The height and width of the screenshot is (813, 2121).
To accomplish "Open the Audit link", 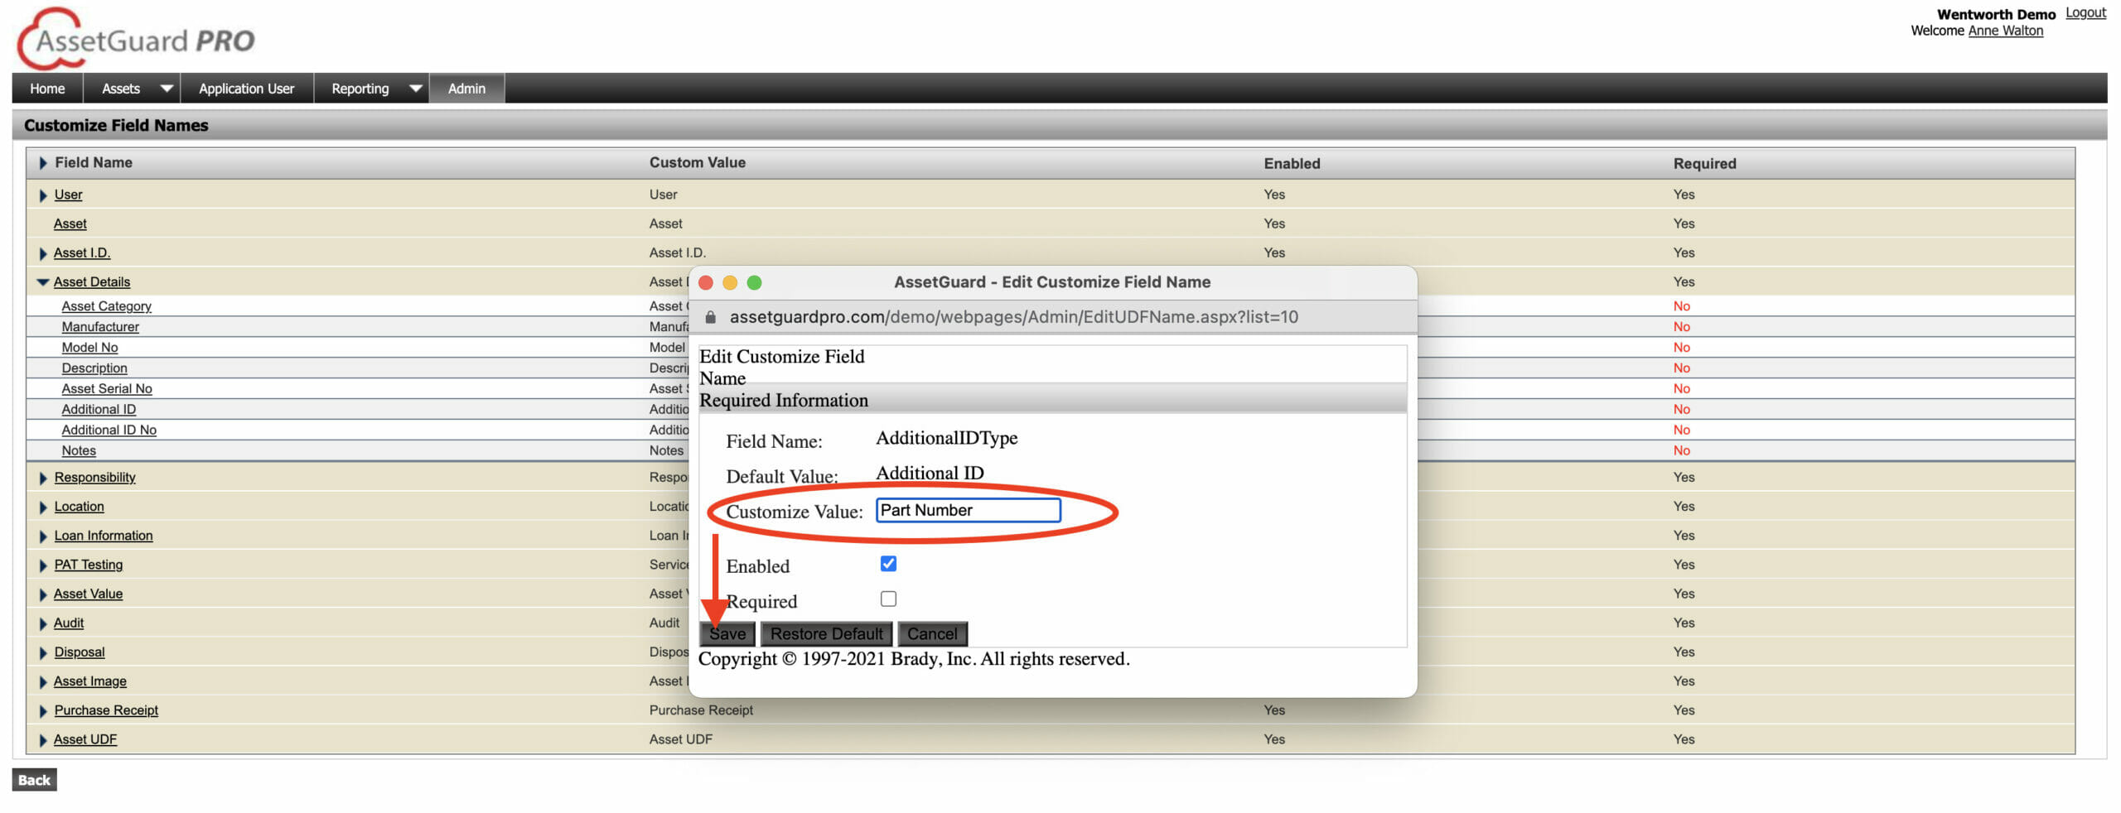I will 69,623.
